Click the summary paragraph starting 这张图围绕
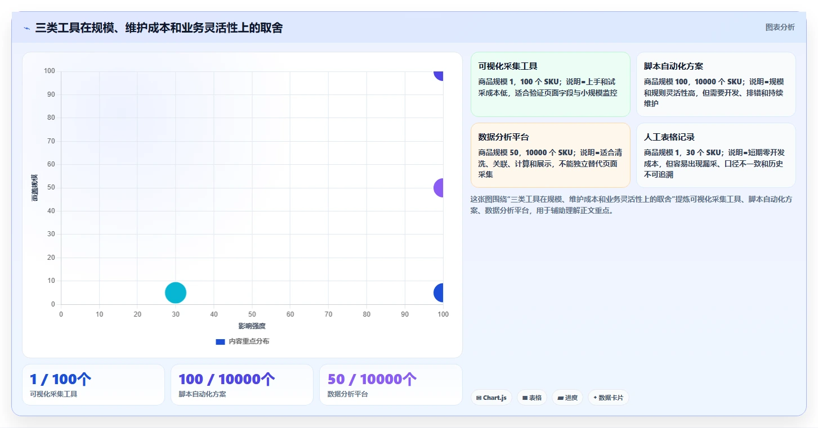Viewport: 818px width, 428px height. (x=632, y=205)
